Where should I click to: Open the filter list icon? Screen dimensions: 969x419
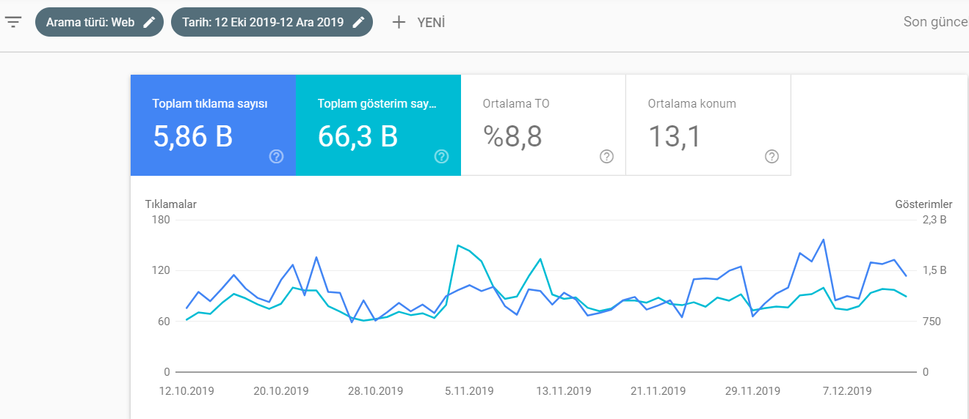[x=13, y=22]
